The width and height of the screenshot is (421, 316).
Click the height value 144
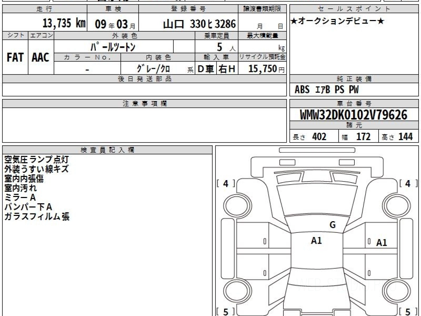(x=405, y=137)
